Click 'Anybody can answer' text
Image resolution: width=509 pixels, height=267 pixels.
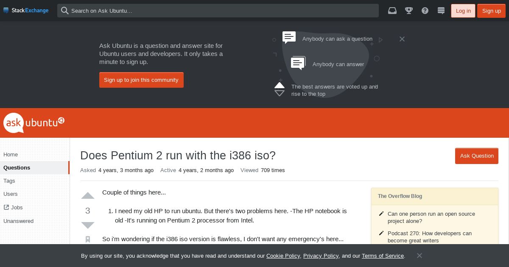338,64
